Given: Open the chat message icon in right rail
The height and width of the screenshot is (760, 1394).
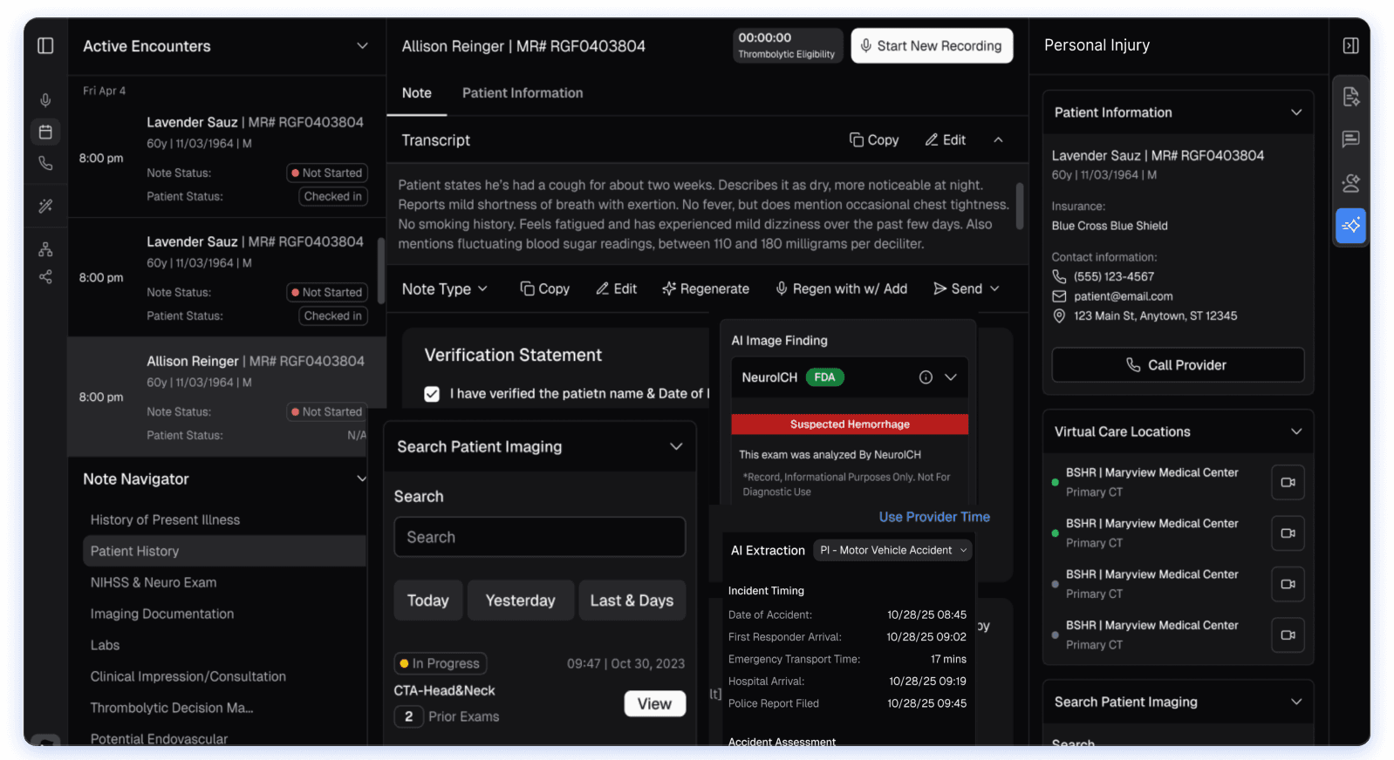Looking at the screenshot, I should click(x=1350, y=139).
